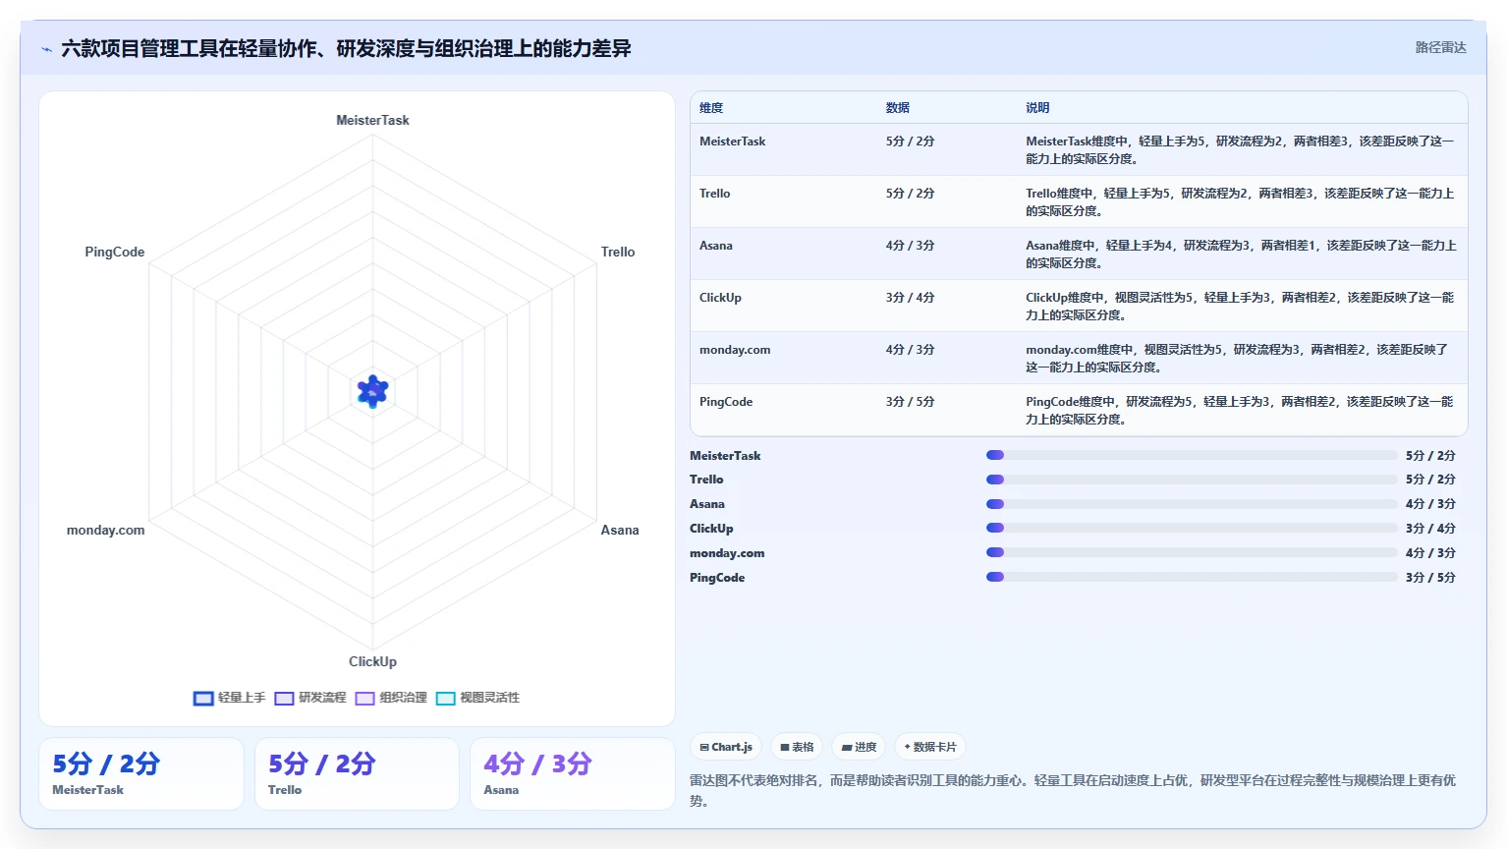Image resolution: width=1507 pixels, height=849 pixels.
Task: Click the footnote text starting 雷达图不代表绝对排名
Action: pos(1073,790)
